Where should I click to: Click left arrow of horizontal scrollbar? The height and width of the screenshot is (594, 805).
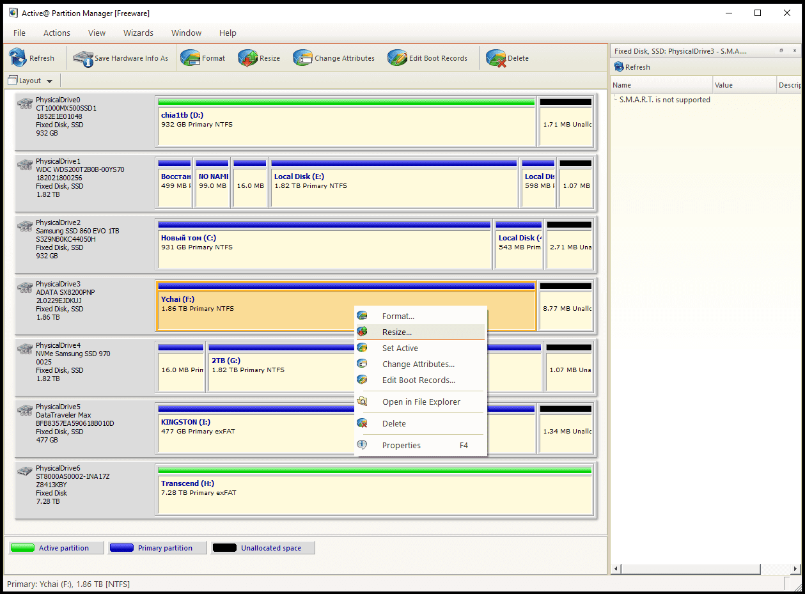tap(617, 568)
